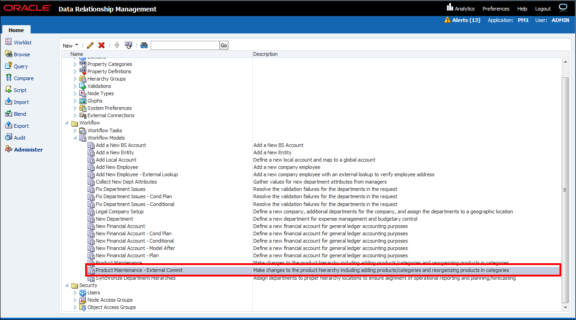Open Preferences in the header
This screenshot has height=320, width=576.
[496, 9]
